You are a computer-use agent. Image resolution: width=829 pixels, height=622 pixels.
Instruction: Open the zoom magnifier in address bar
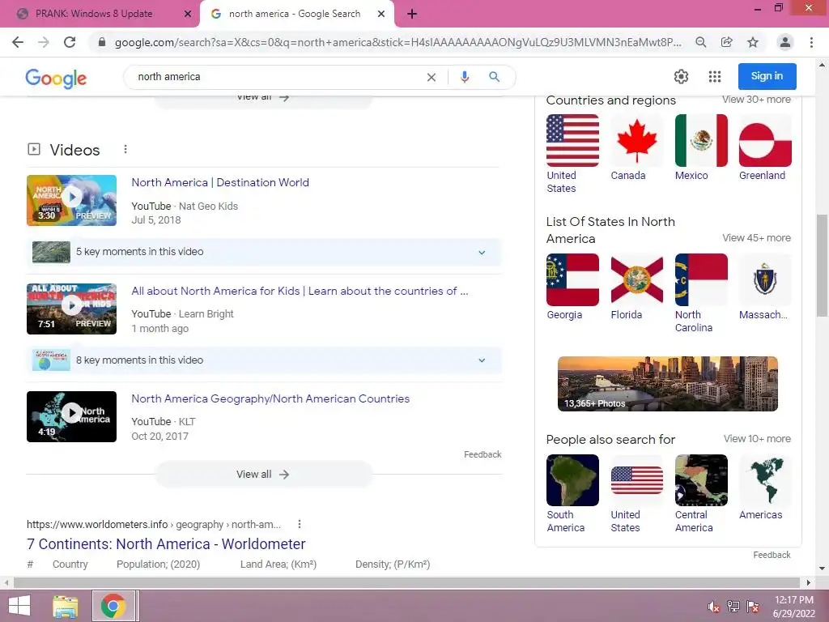pos(700,42)
